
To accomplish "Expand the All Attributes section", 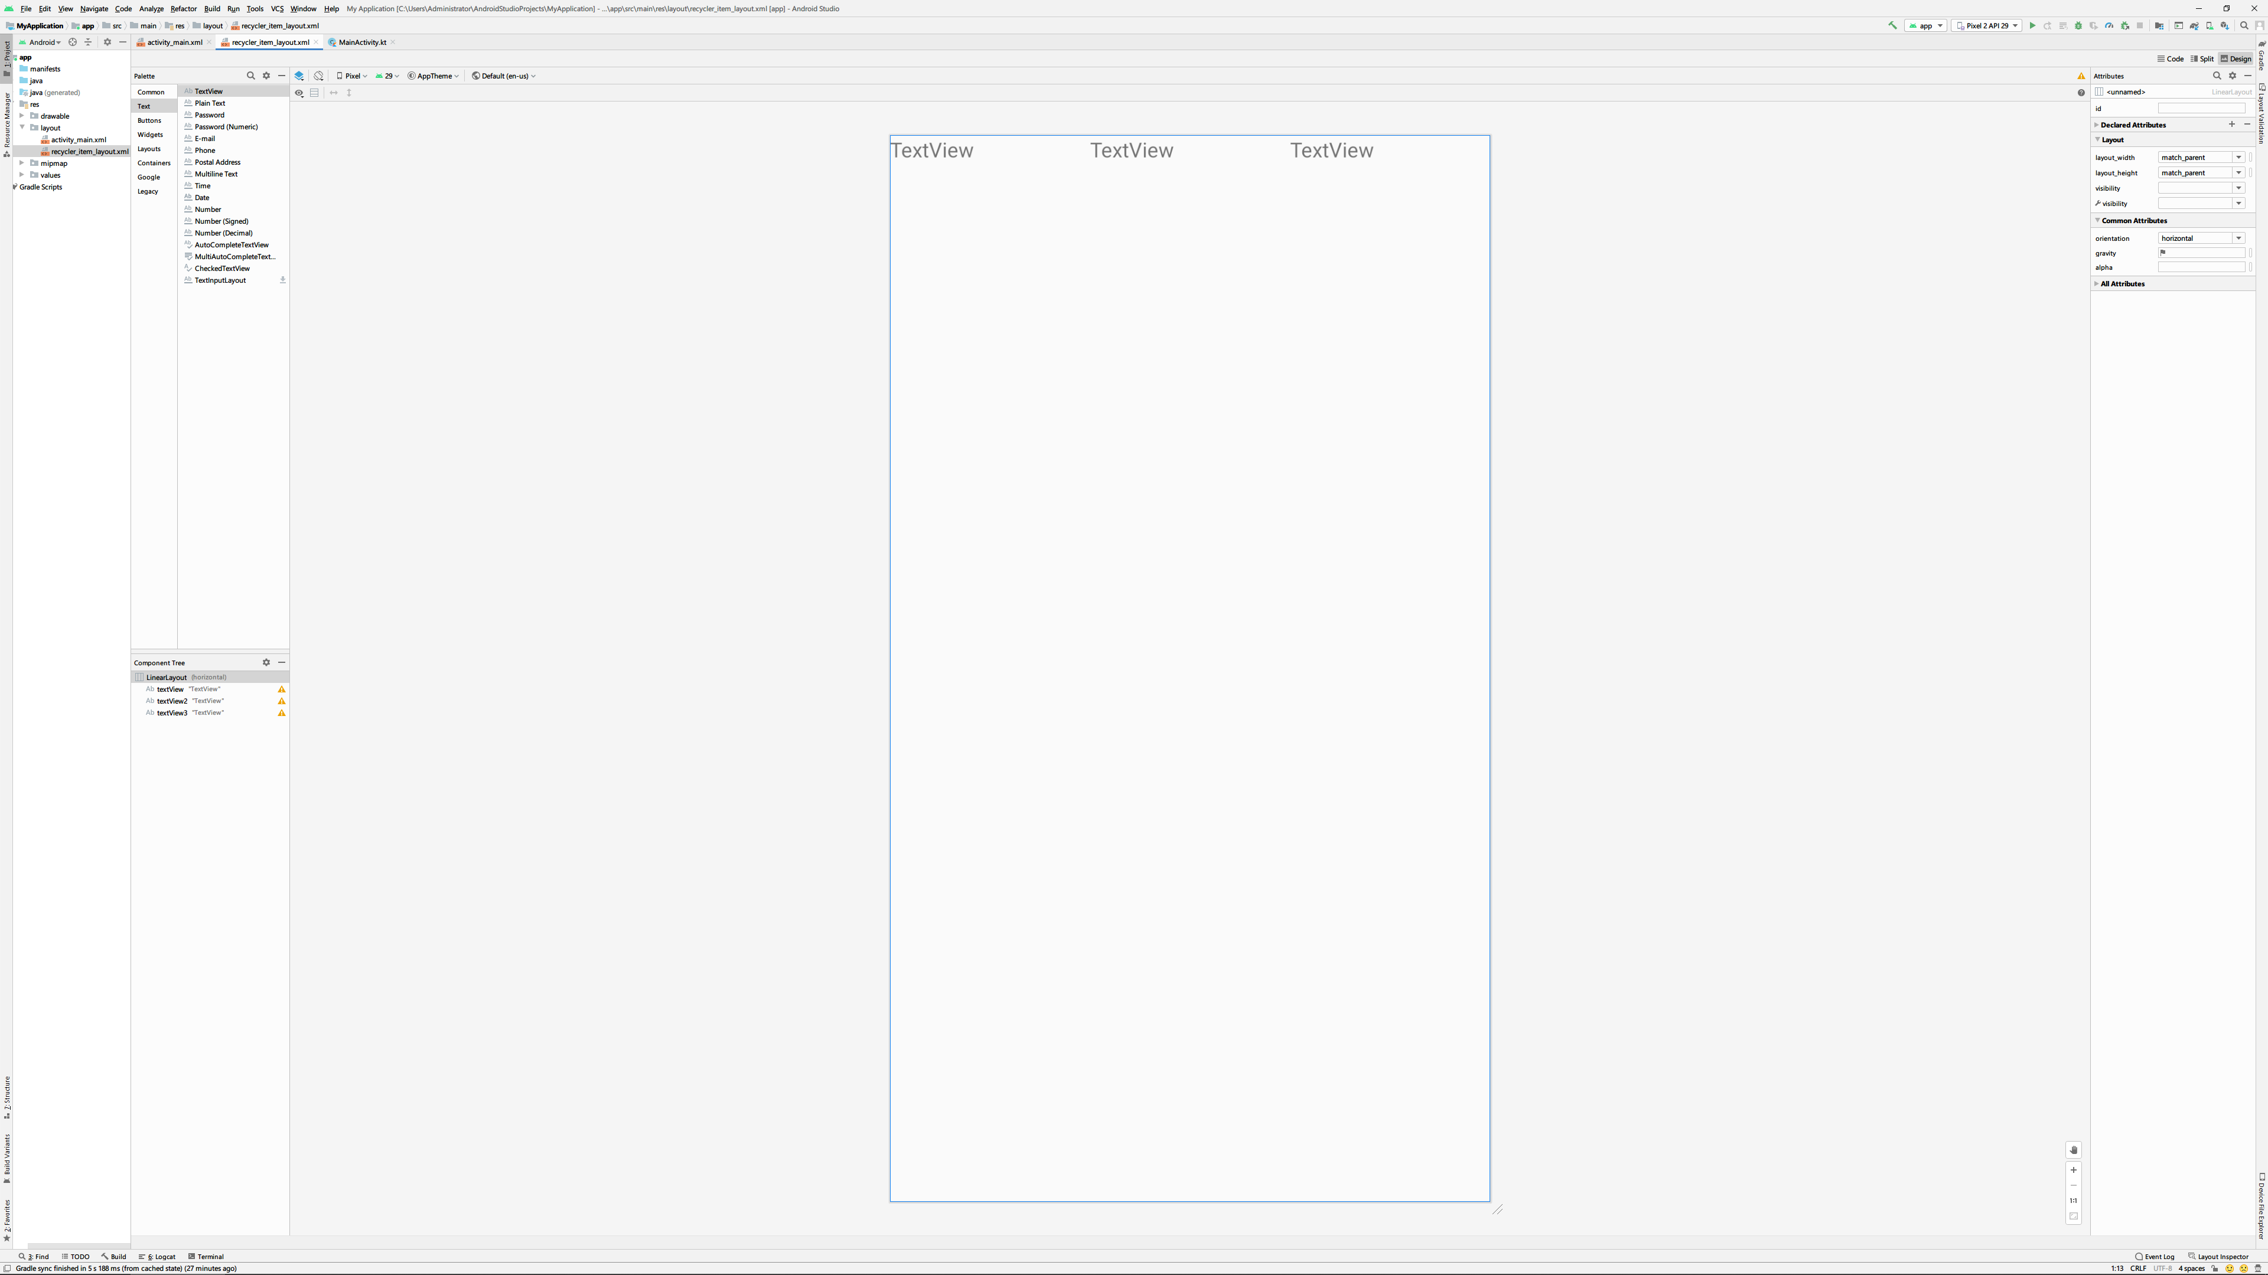I will (2122, 283).
